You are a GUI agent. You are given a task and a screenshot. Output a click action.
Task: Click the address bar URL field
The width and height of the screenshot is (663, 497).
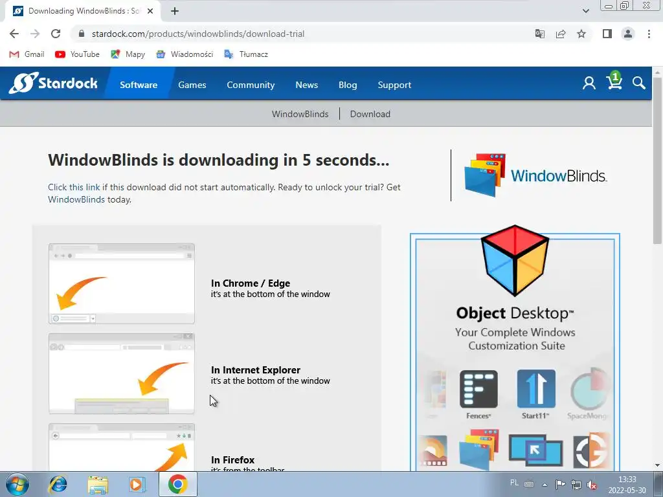[x=304, y=34]
